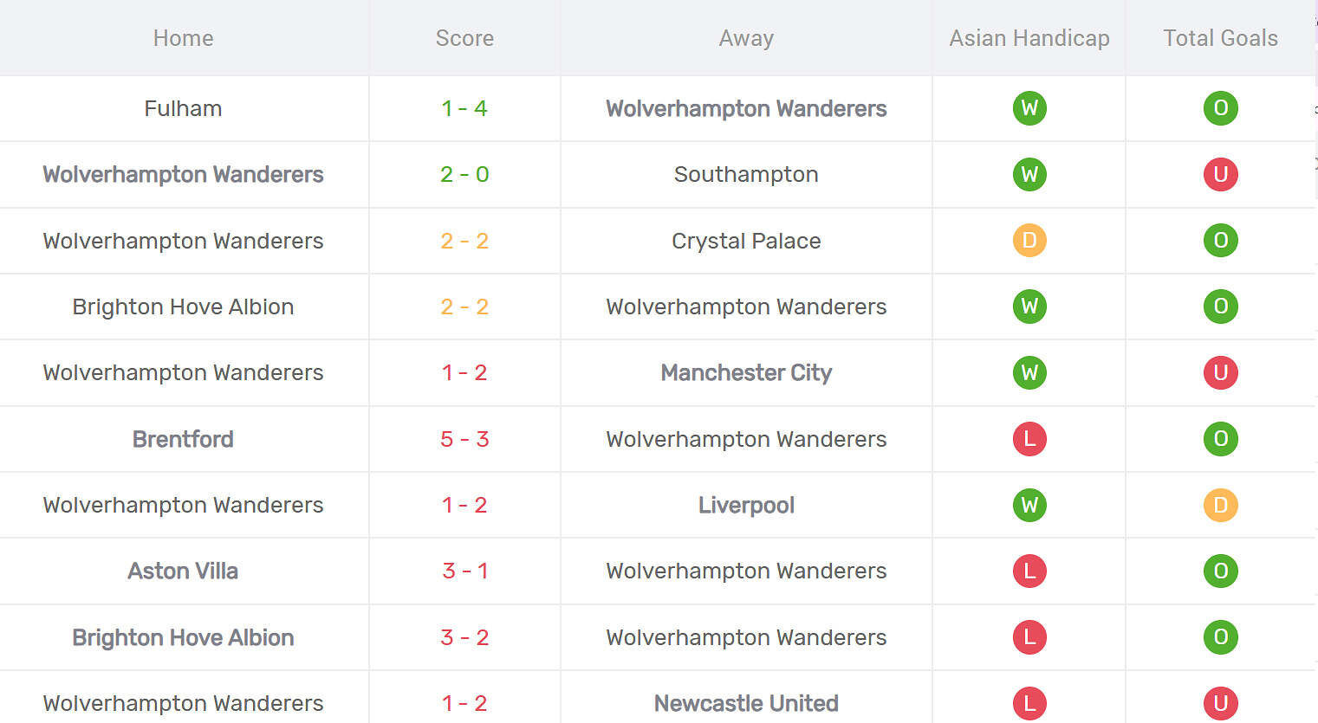This screenshot has width=1318, height=723.
Task: Click the yellow D handicap badge for Crystal Palace
Action: tap(1029, 241)
